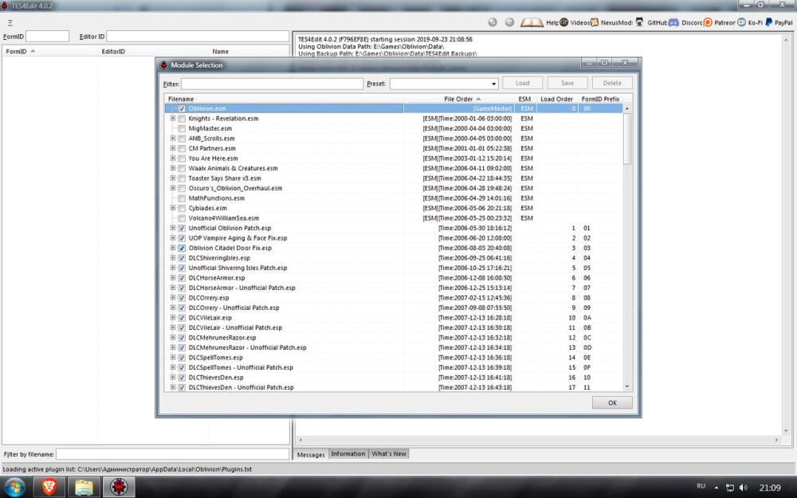The height and width of the screenshot is (498, 797).
Task: Open the Windows Start menu
Action: tap(14, 488)
